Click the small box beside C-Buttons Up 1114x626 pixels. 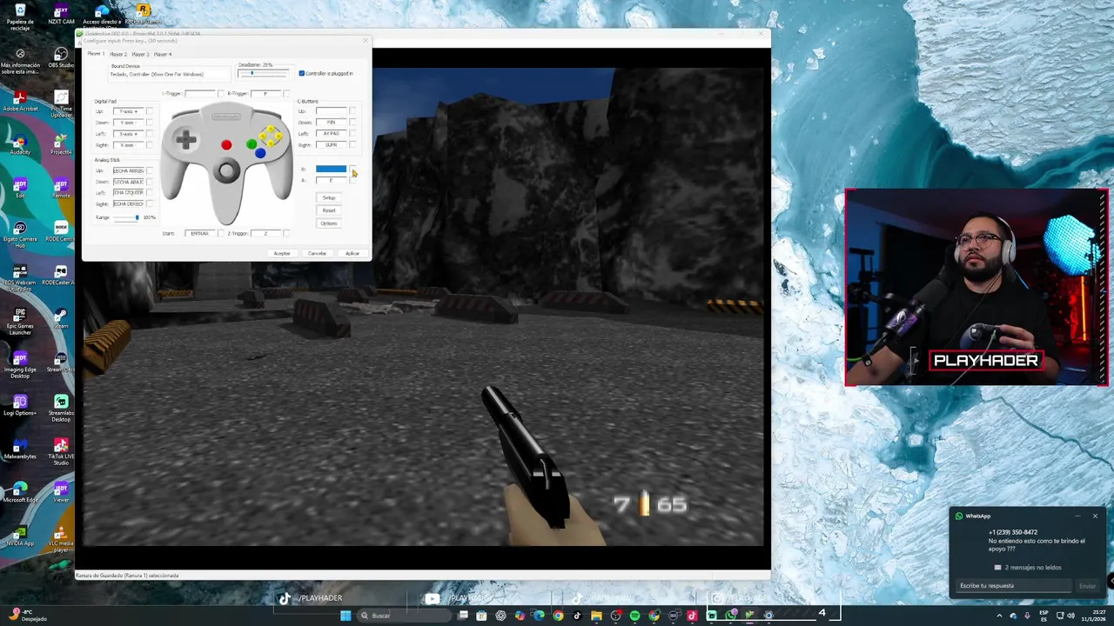[x=352, y=110]
